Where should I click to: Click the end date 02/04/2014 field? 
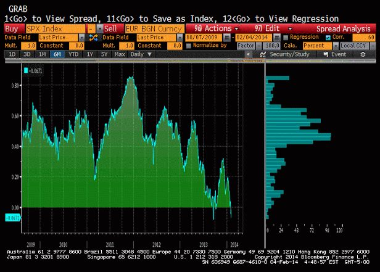(x=254, y=38)
